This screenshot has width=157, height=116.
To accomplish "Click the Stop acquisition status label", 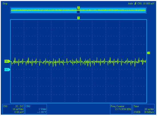I will click(x=5, y=3).
